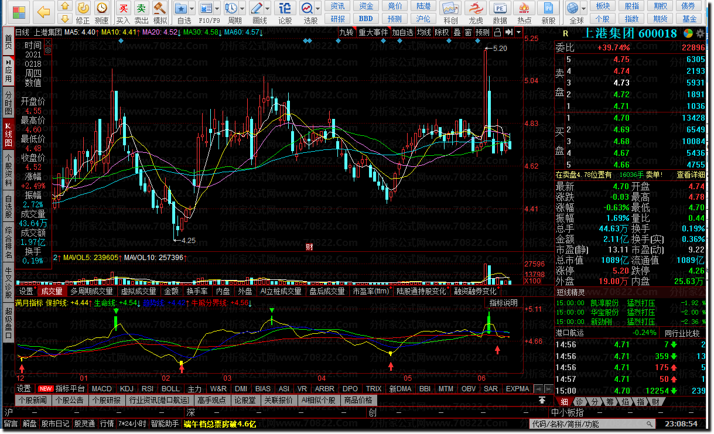Click the 基金 funds button

689,18
